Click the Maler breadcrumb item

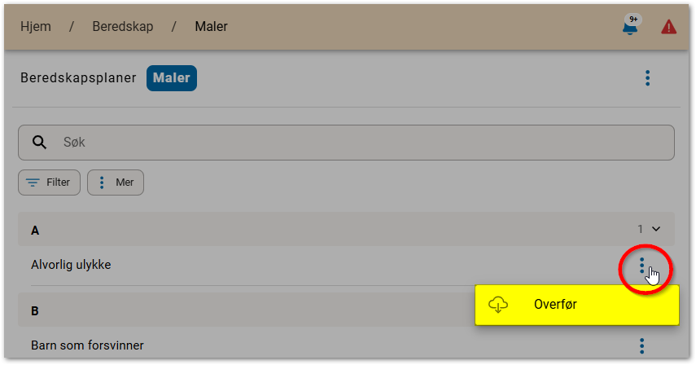(x=211, y=27)
